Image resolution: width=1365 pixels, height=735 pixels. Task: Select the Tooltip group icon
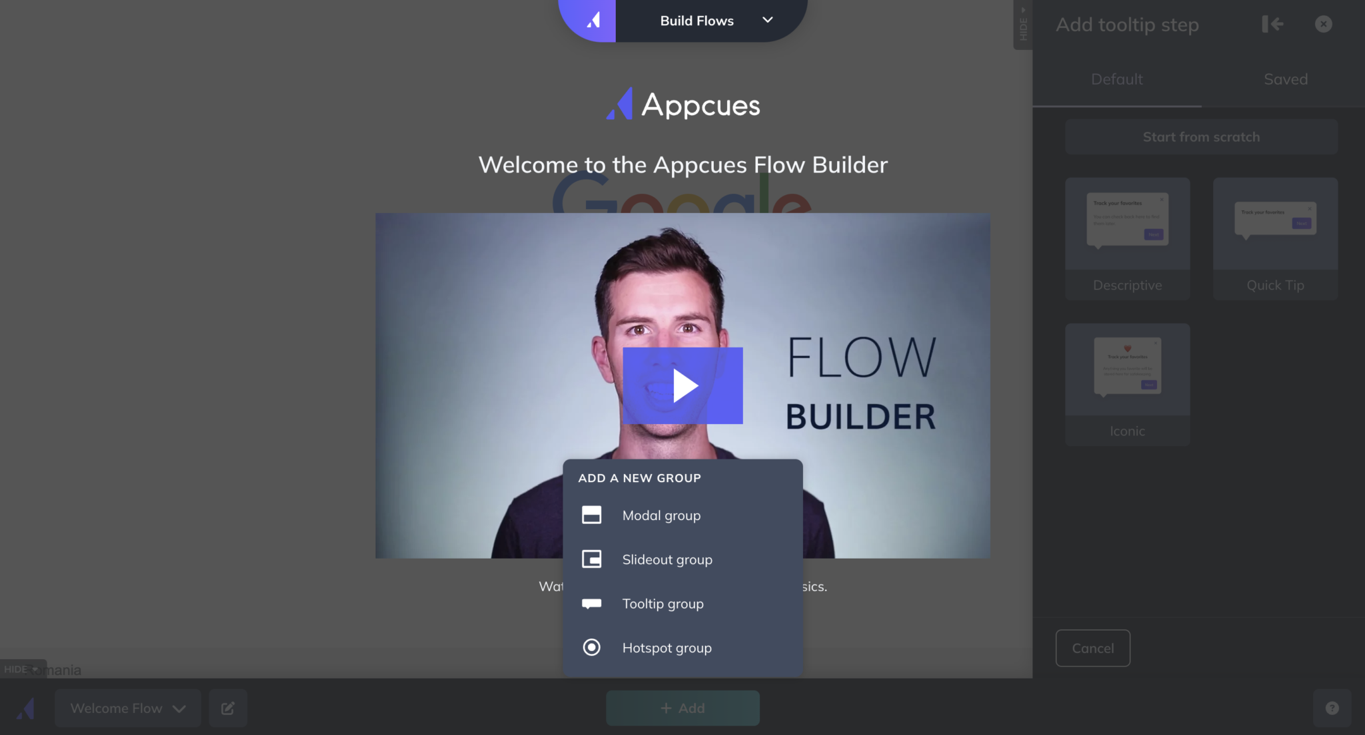pos(591,603)
